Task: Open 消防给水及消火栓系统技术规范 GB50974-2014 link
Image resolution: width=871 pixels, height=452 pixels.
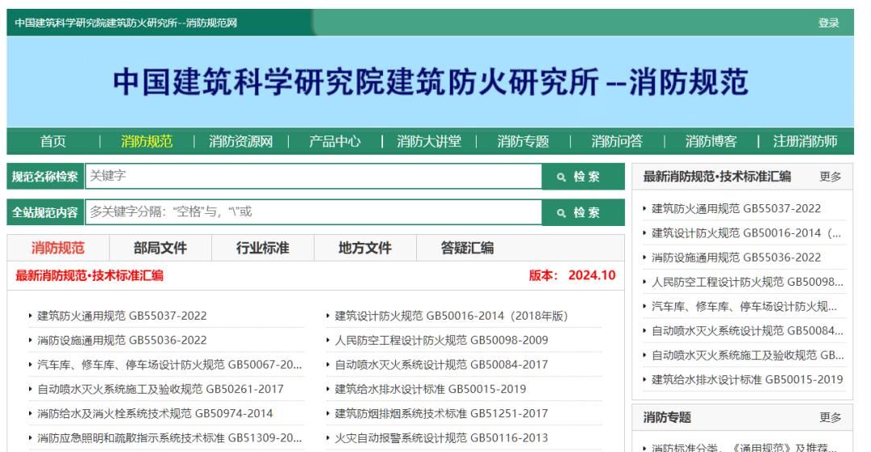Action: [x=155, y=413]
